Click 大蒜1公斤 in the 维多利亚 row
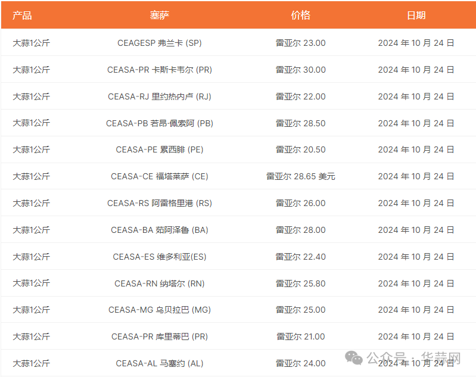 [31, 257]
